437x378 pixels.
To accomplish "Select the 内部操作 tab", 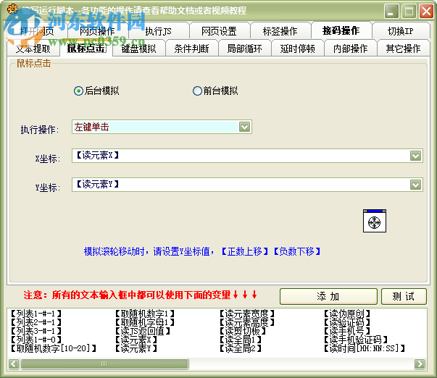I will 351,49.
